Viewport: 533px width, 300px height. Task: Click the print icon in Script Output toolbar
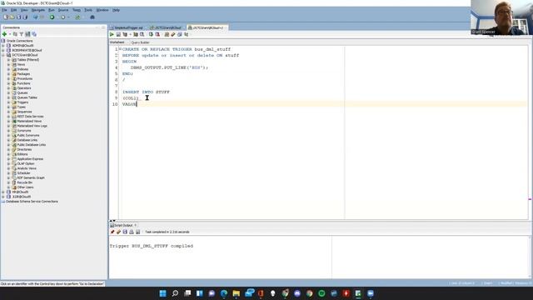coord(132,232)
